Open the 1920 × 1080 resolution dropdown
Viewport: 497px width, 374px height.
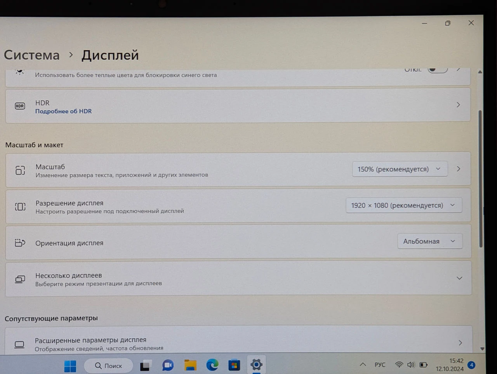pyautogui.click(x=404, y=205)
